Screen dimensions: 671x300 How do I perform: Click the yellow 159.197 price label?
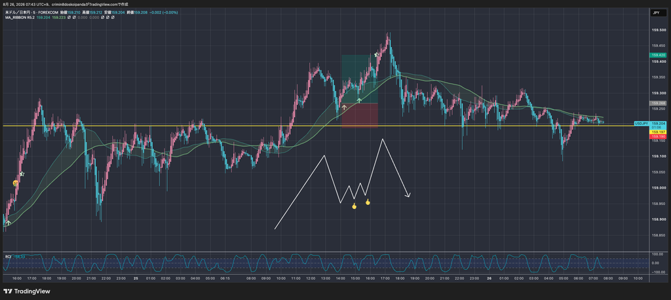coord(658,132)
